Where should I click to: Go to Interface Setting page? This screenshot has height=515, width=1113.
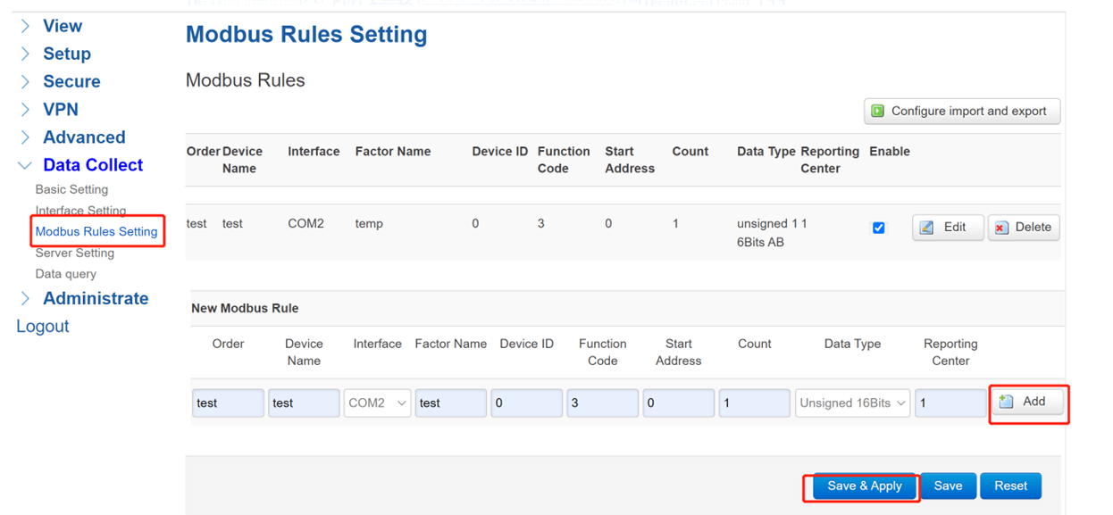80,211
